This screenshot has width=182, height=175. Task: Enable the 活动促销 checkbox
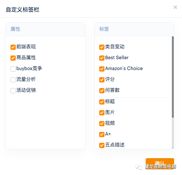pos(13,91)
